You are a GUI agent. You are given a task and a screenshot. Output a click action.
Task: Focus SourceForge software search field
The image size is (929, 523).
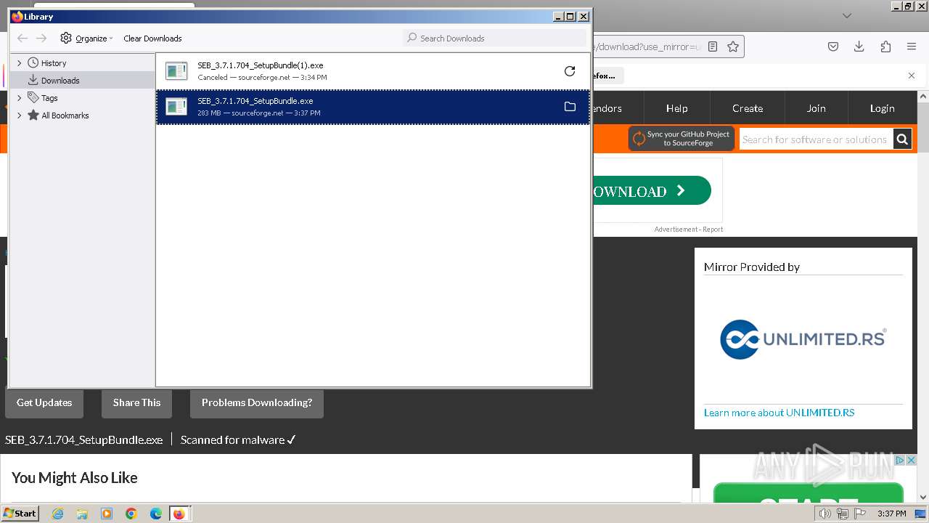point(816,139)
